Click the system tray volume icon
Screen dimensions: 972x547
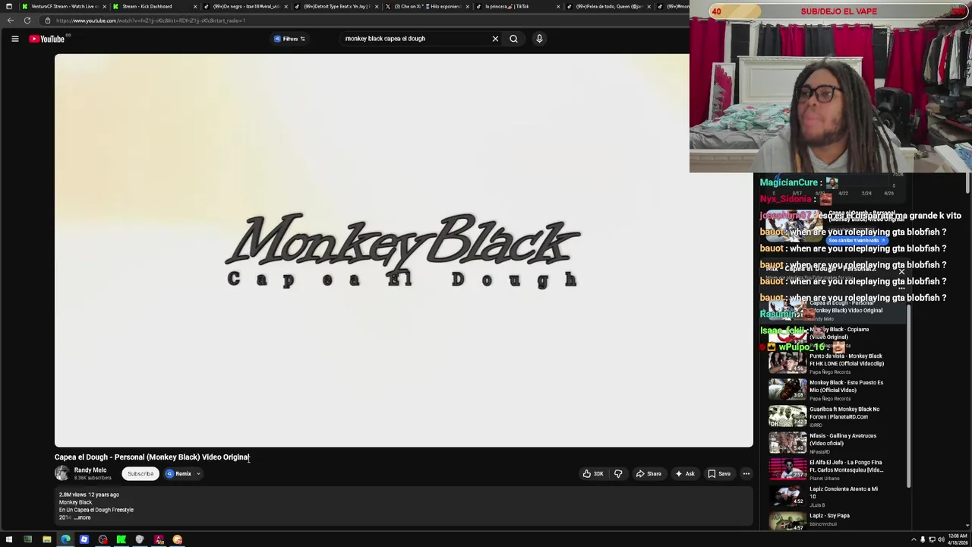[941, 539]
